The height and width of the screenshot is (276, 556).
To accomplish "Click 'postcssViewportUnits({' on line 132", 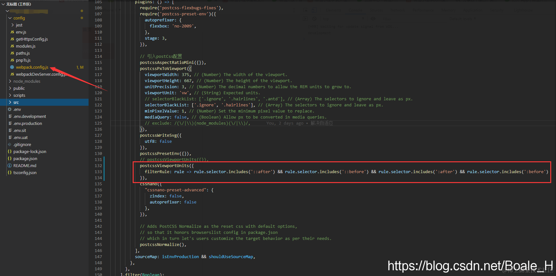I will [167, 166].
